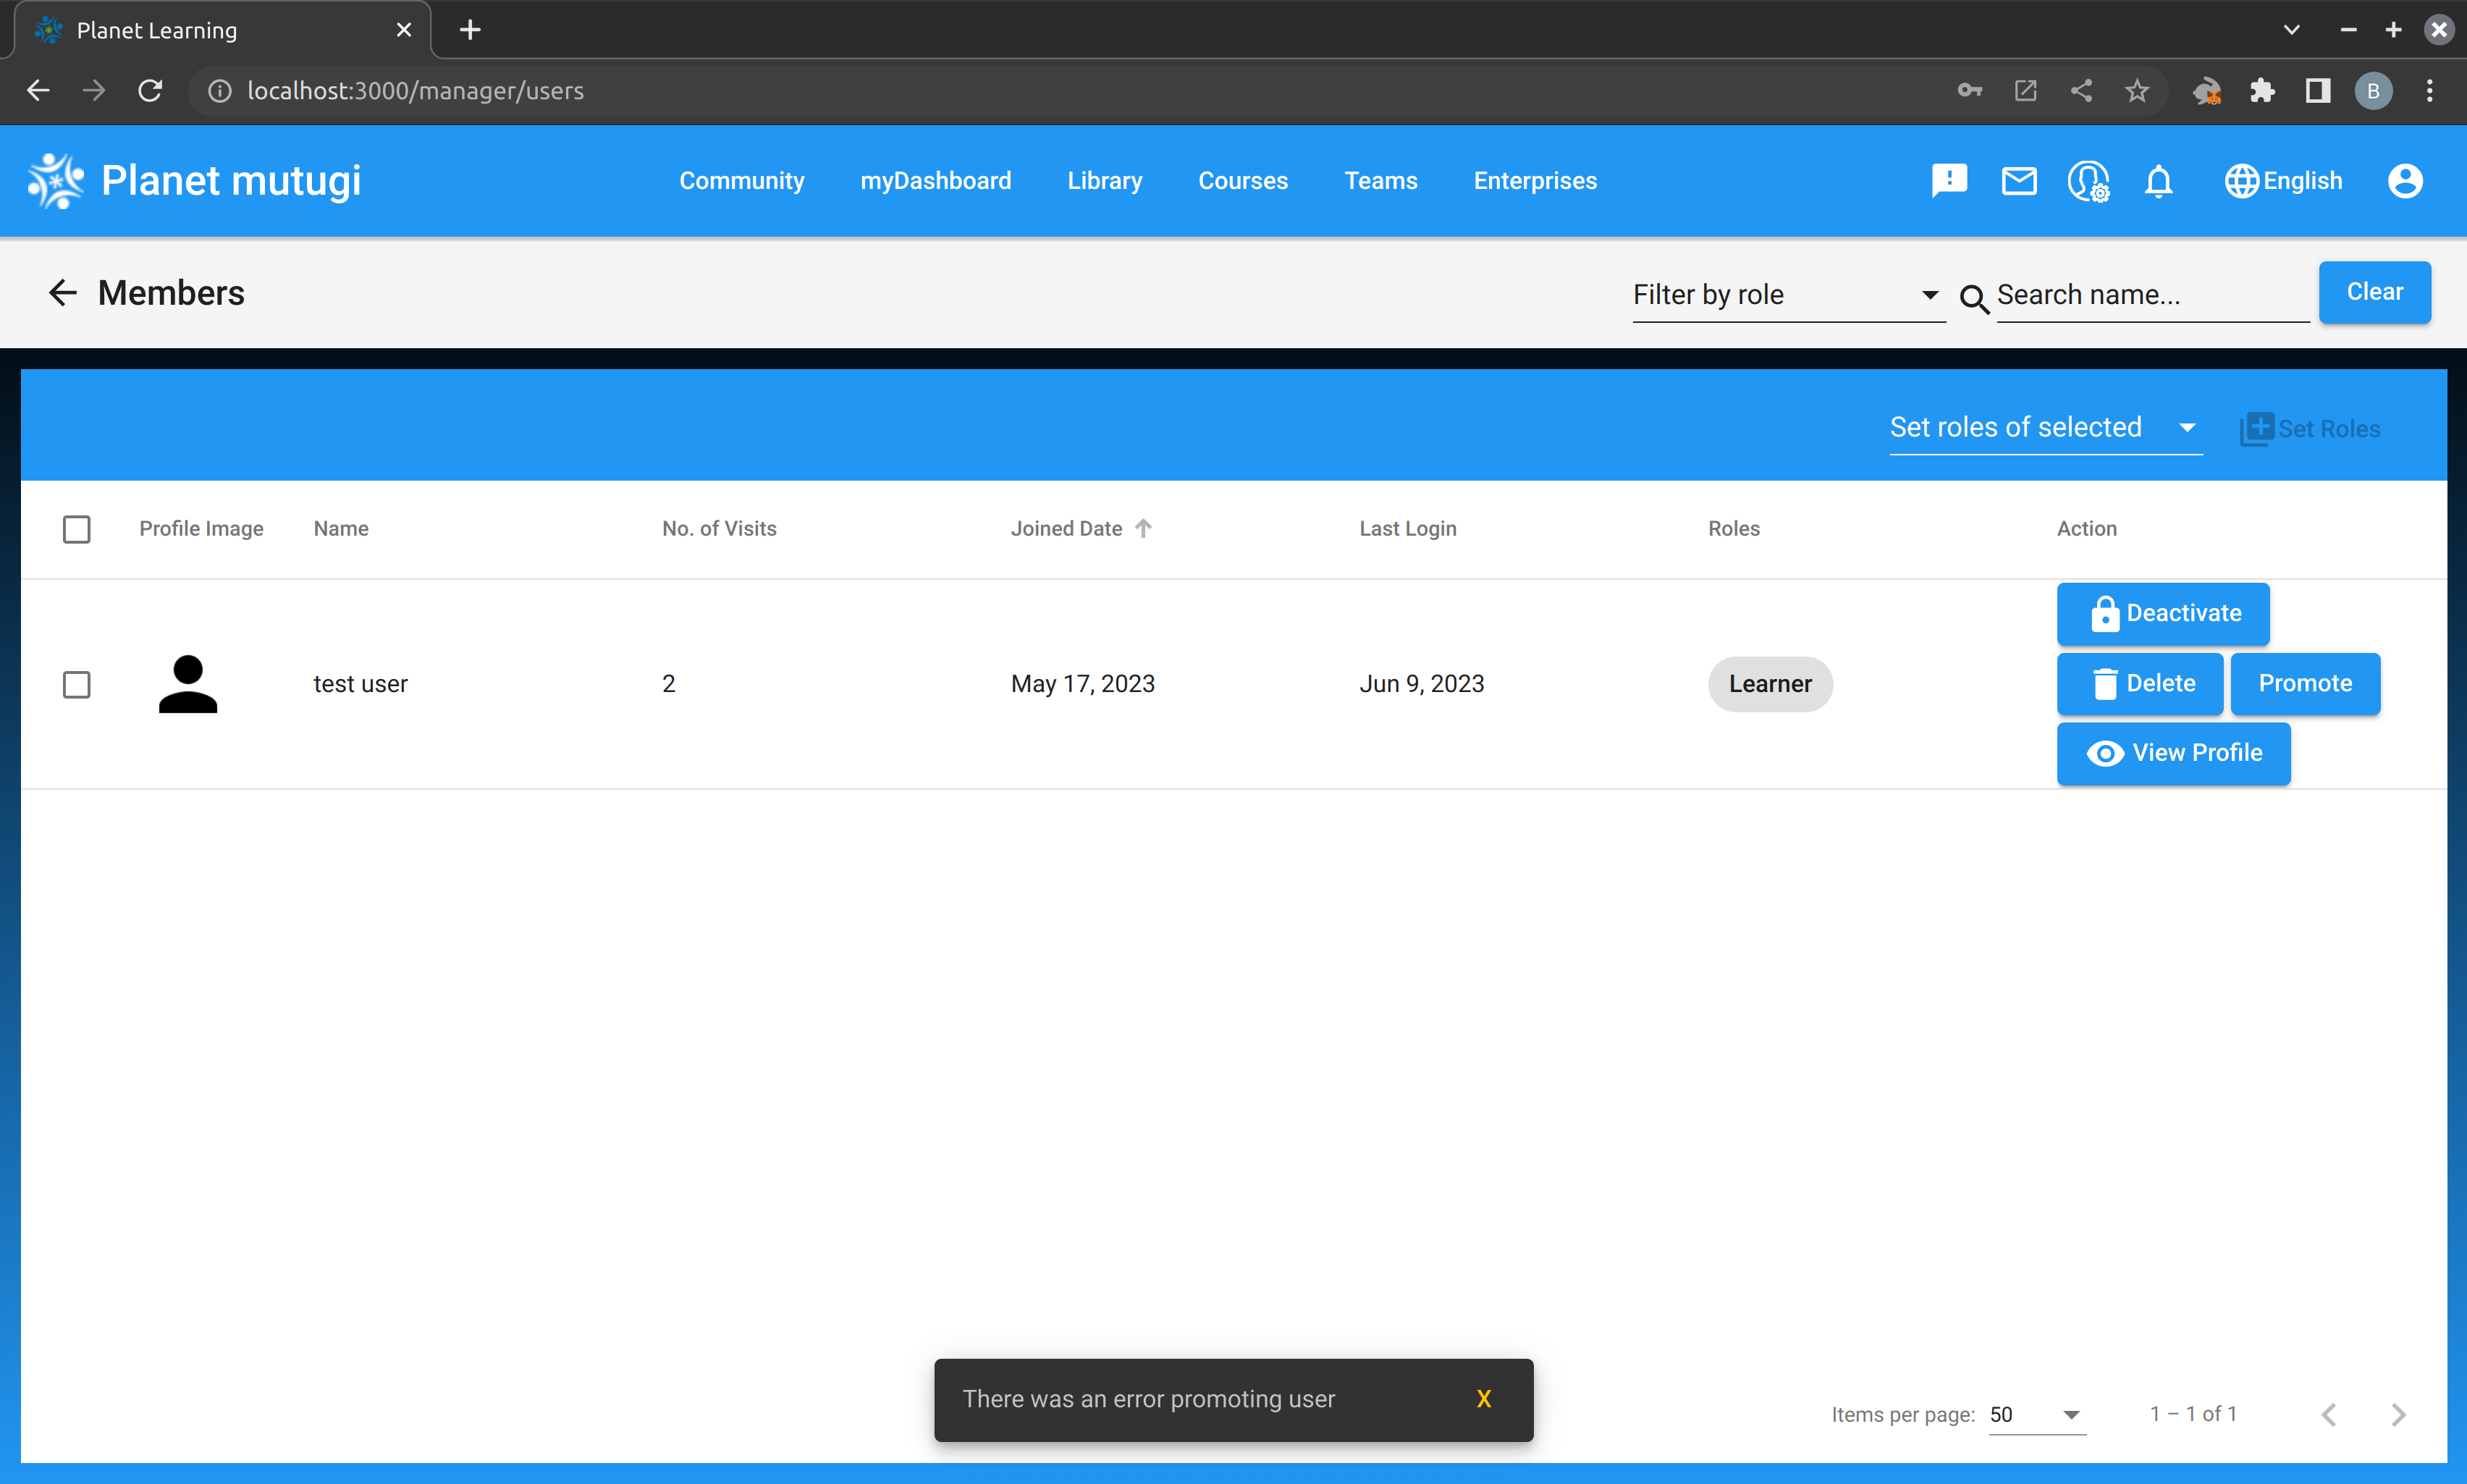Open the mail inbox icon
Viewport: 2467px width, 1484px height.
click(x=2019, y=181)
